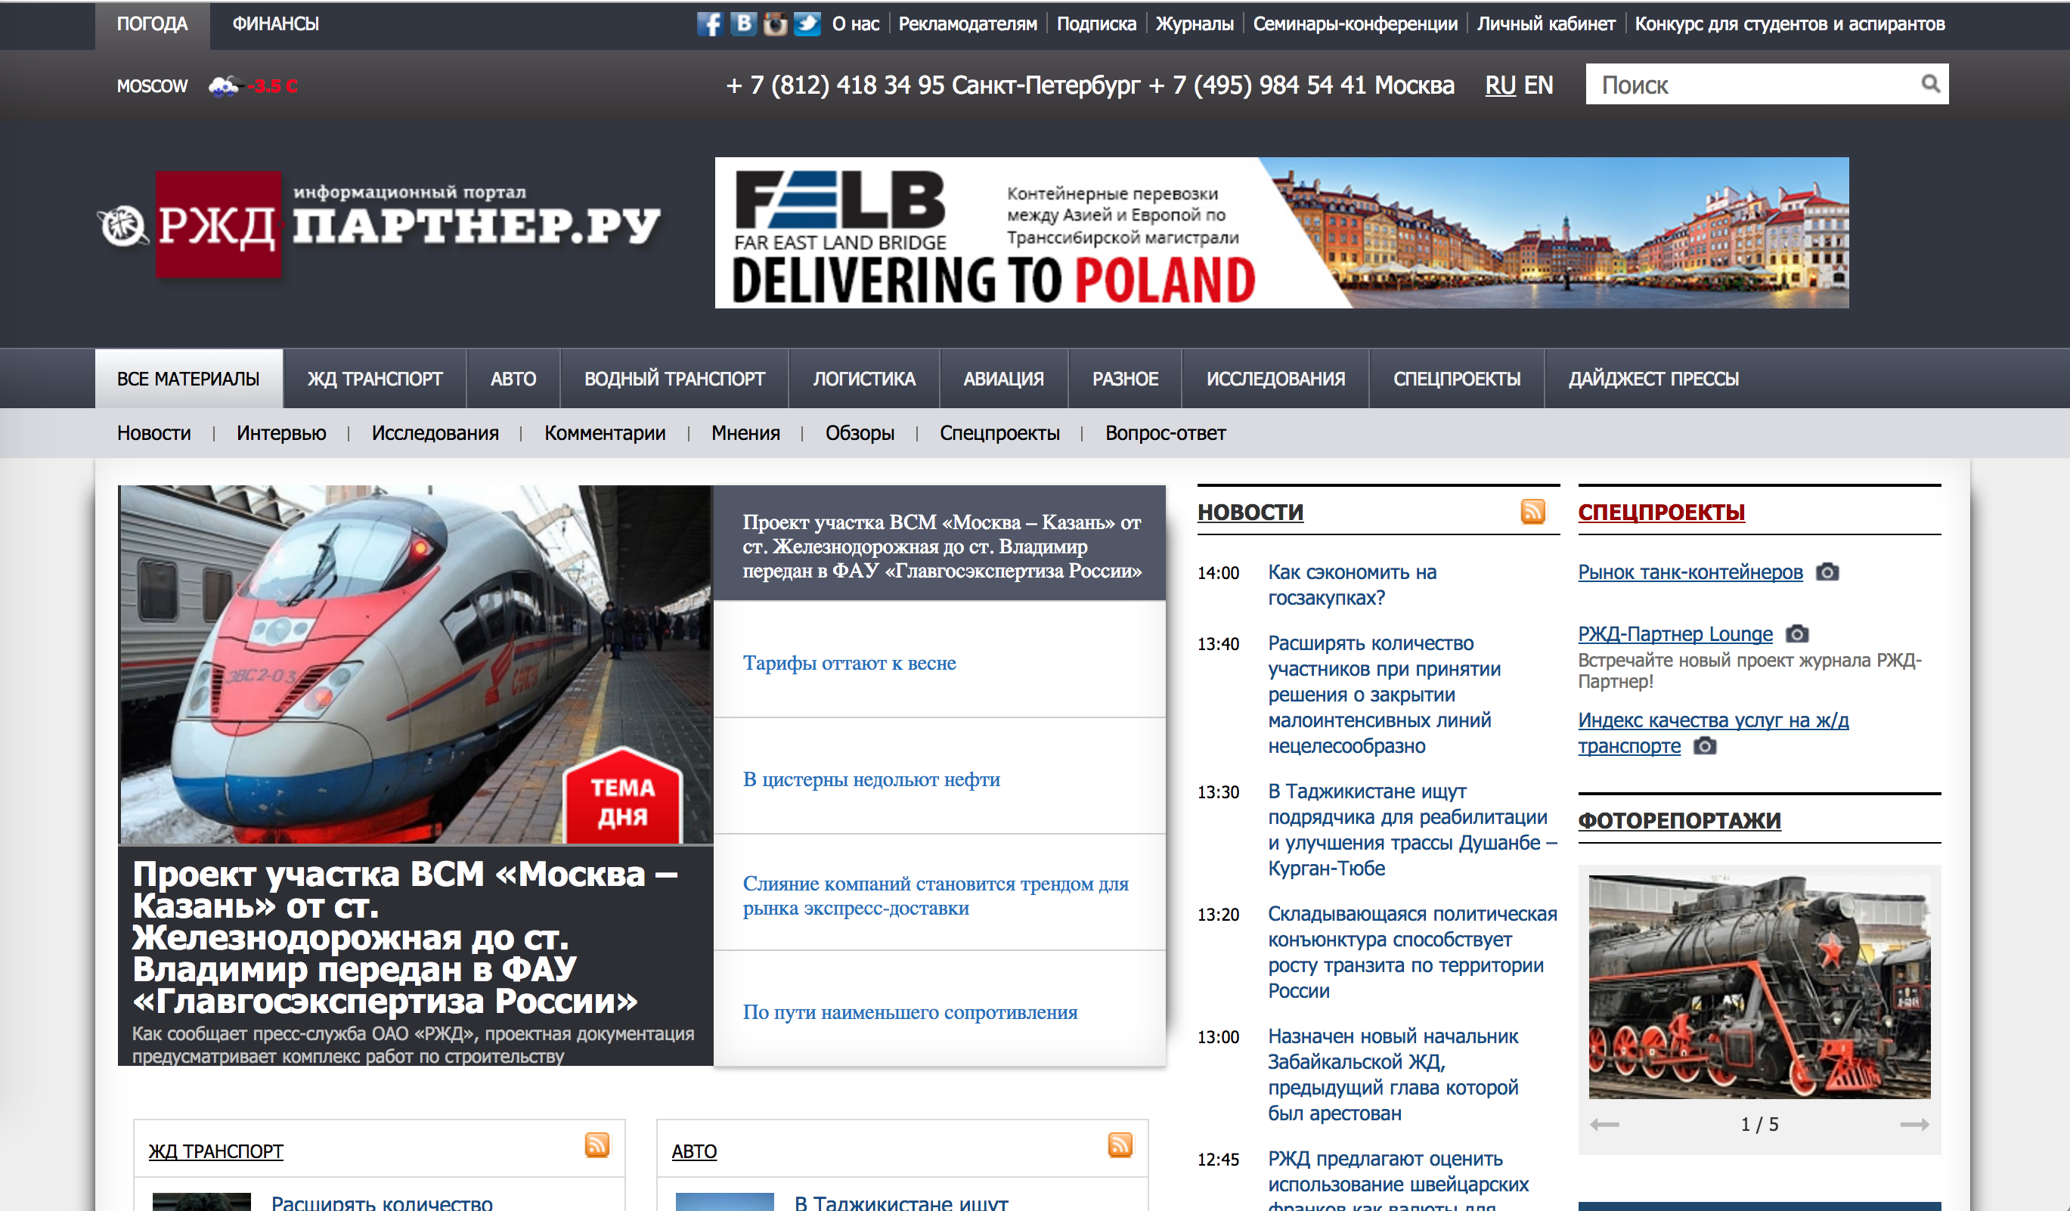This screenshot has height=1211, width=2070.
Task: Open story По пути наименьшего сопротивления
Action: [910, 1011]
